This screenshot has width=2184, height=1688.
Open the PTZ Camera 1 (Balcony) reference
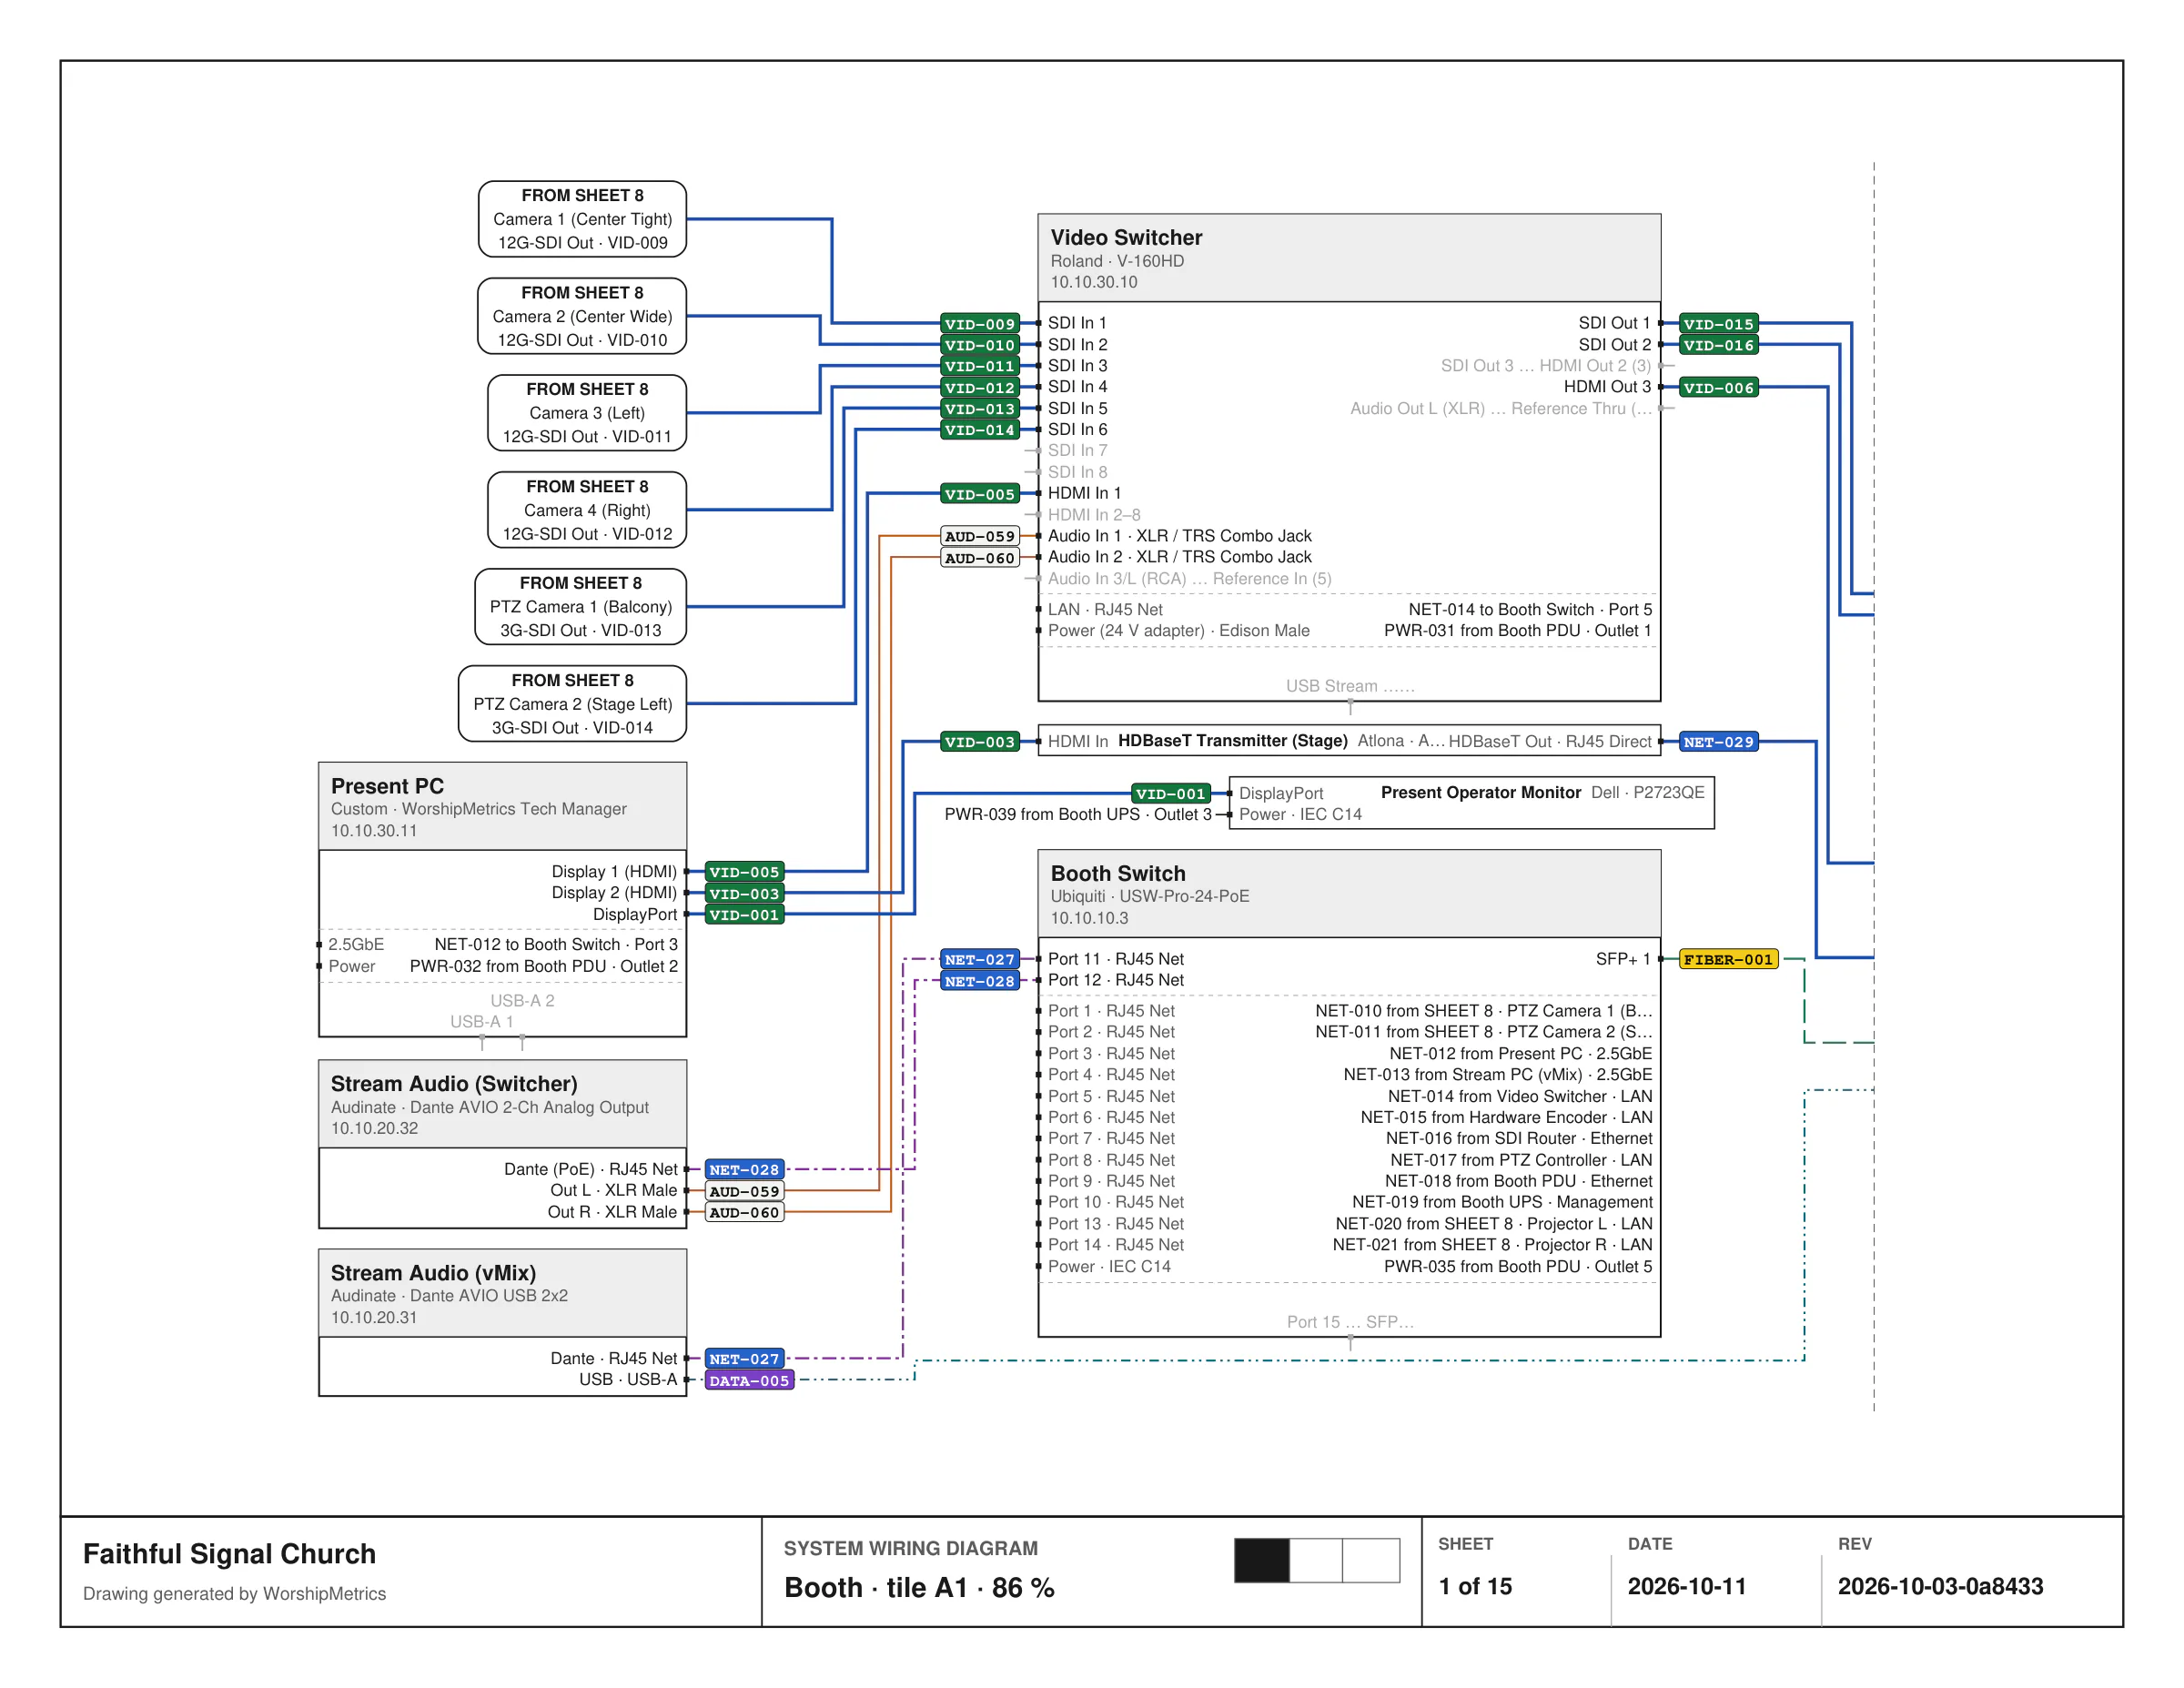(580, 607)
